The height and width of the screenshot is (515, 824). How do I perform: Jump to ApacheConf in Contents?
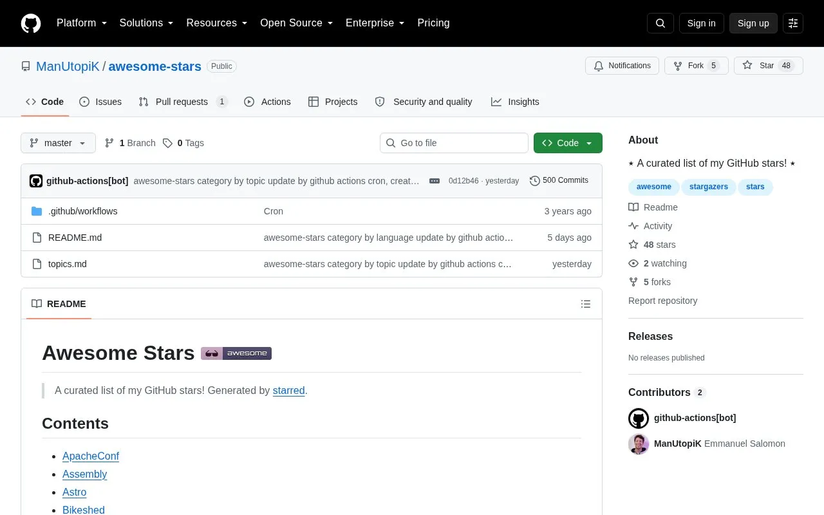(x=91, y=456)
